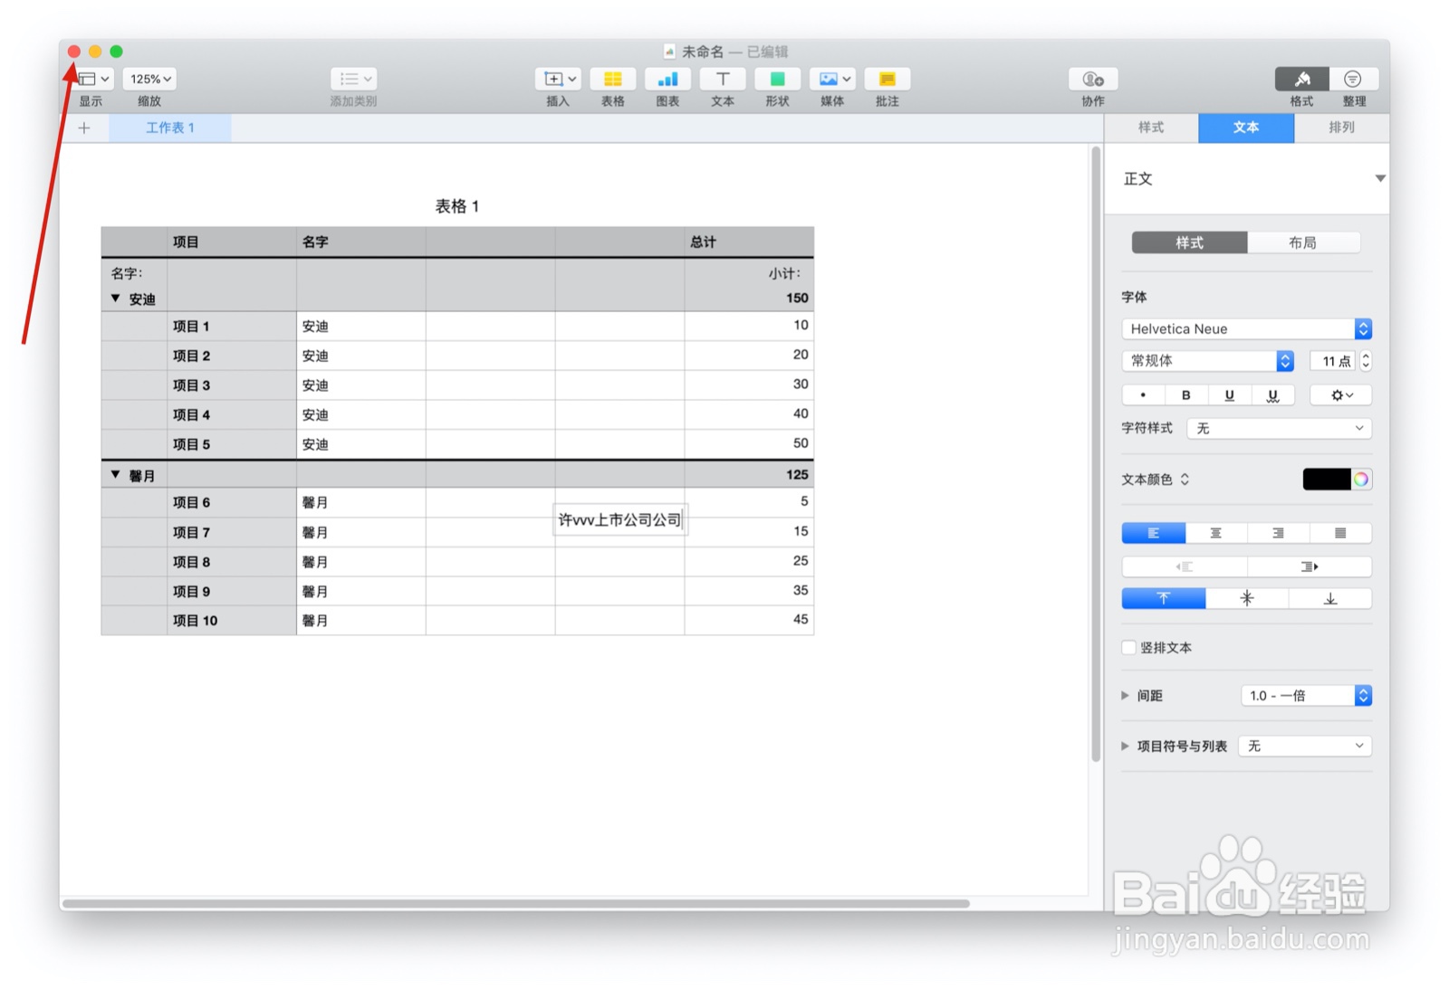Select the 名字 column header

[361, 242]
